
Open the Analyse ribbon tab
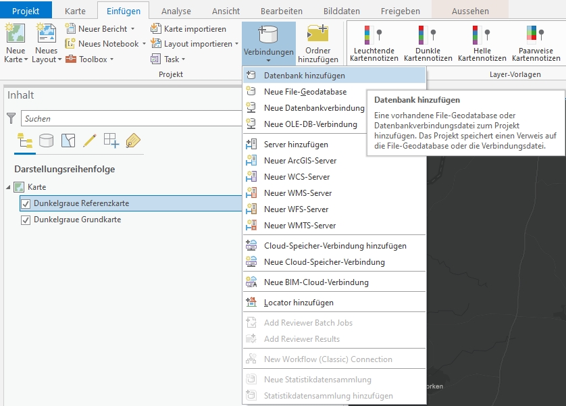coord(176,11)
